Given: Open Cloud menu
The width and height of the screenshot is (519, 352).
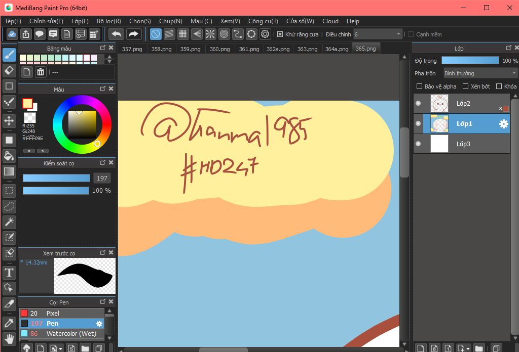Looking at the screenshot, I should [330, 21].
